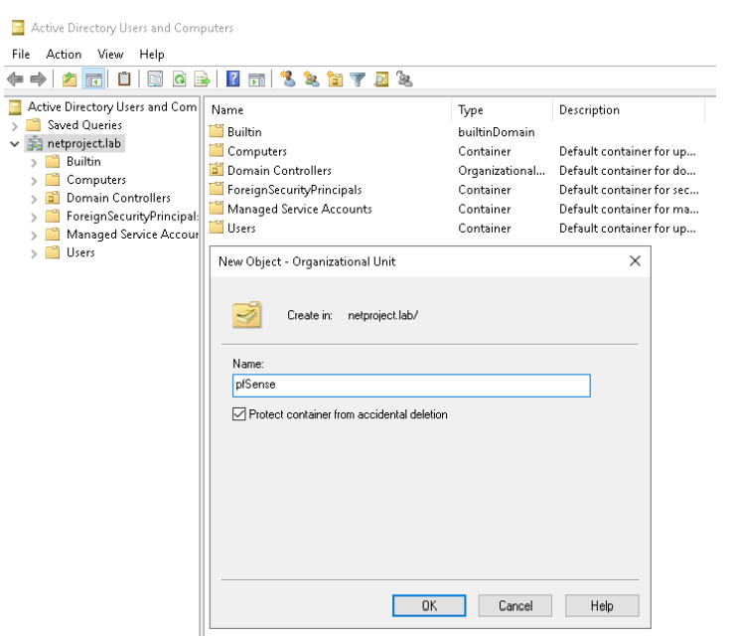Open the View menu
The height and width of the screenshot is (638, 733).
(109, 53)
